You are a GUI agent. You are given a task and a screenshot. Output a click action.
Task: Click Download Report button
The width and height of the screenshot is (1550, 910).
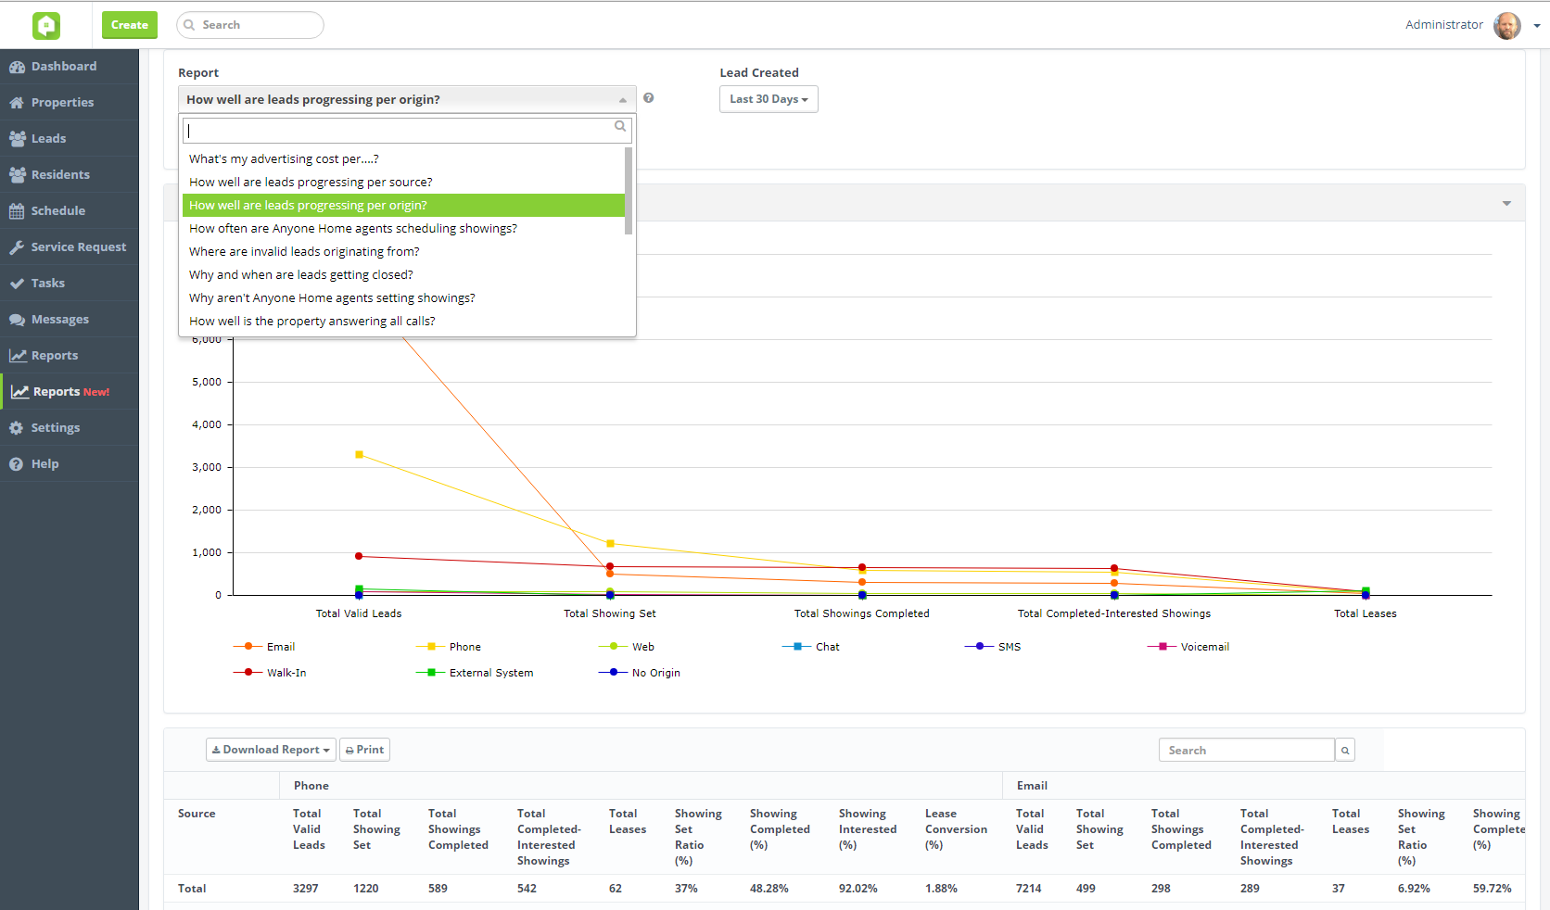point(271,750)
